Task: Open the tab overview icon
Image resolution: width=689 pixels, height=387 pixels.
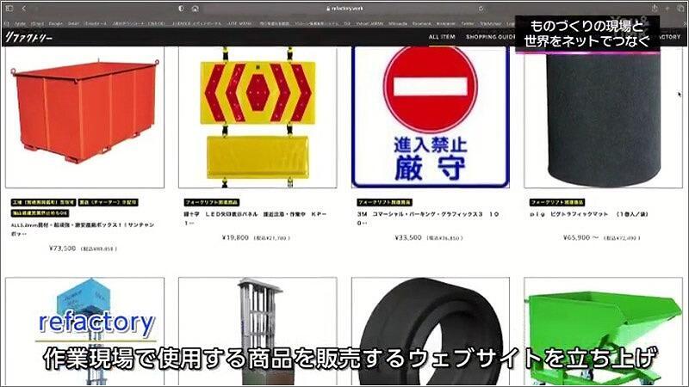Action: pos(681,9)
